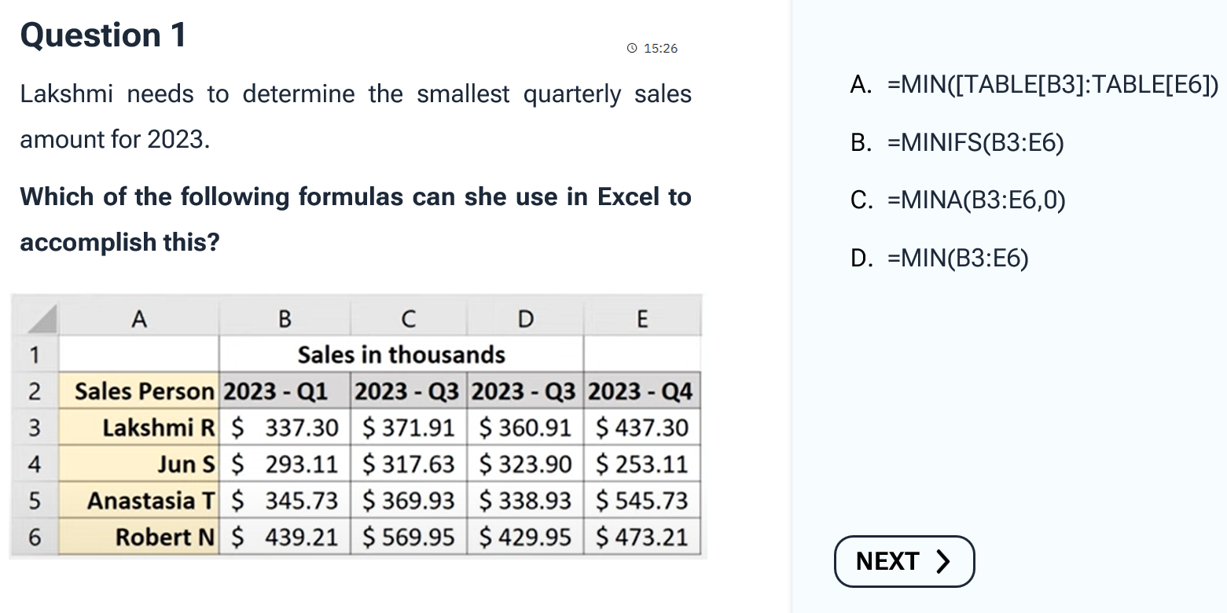Click the cell containing $ 253.11
Viewport: 1227px width, 613px height.
641,464
